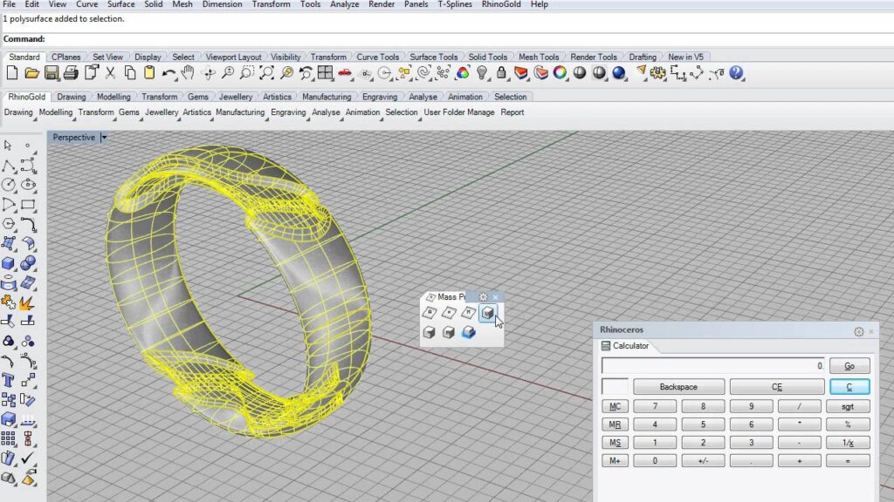Expand the Manufacturing dropdown in RhinoGold toolbar
Viewport: 894px width, 502px height.
(x=240, y=112)
